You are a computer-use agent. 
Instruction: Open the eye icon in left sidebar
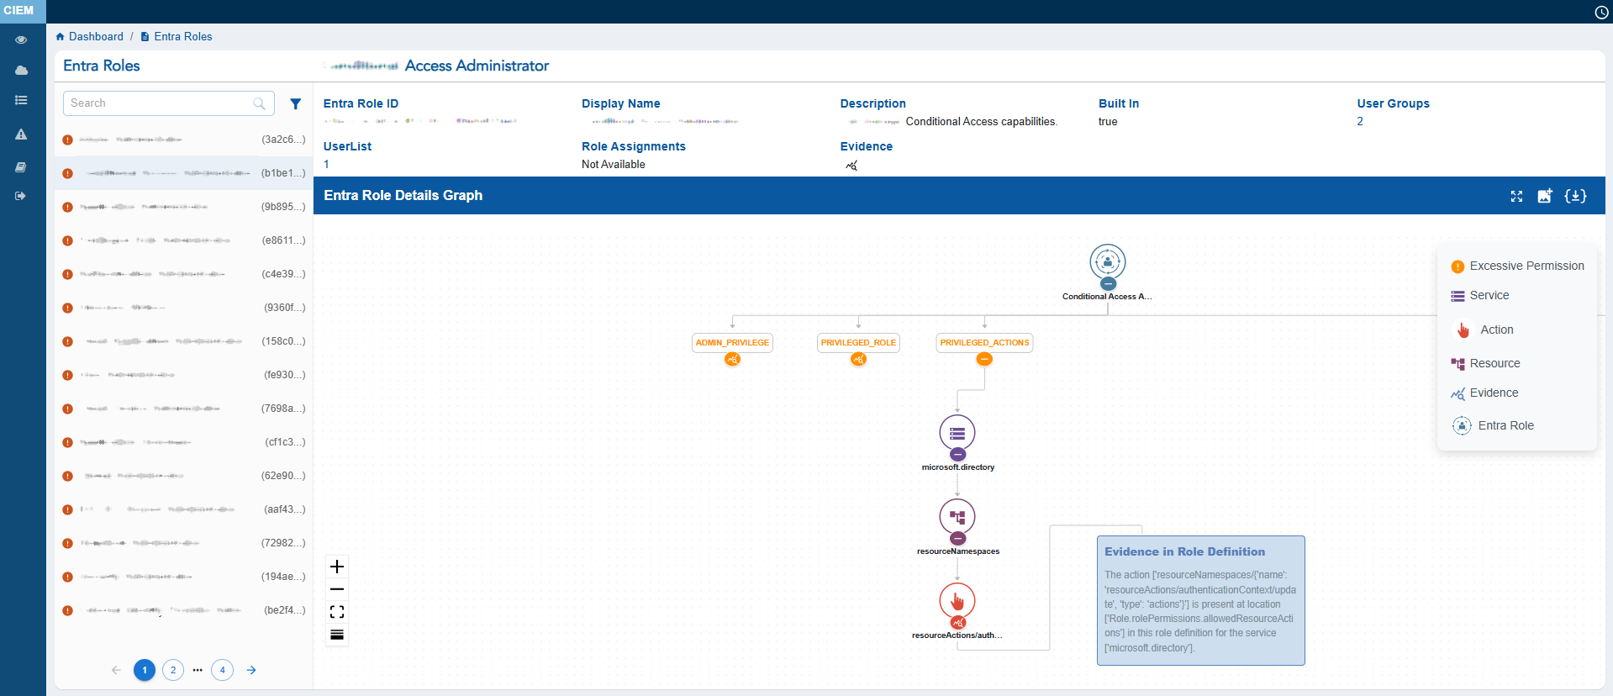pyautogui.click(x=21, y=40)
